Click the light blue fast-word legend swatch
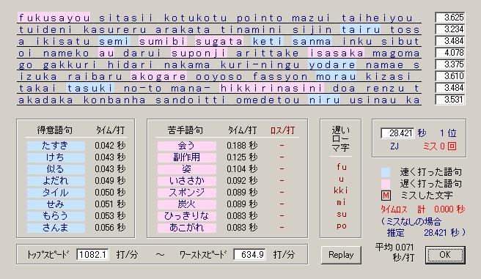The width and height of the screenshot is (481, 279). [x=386, y=172]
